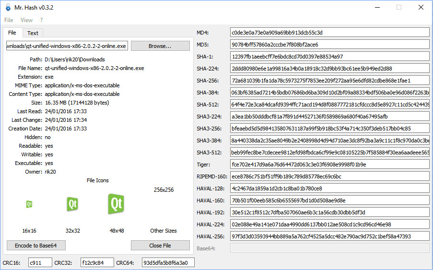The height and width of the screenshot is (270, 433).
Task: Click the HAVAL-128 hash field
Action: click(330, 188)
